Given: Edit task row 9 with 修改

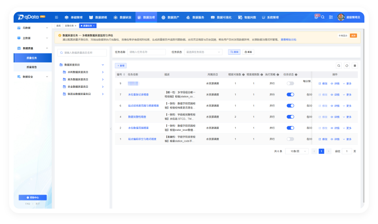Looking at the screenshot, I should point(323,83).
